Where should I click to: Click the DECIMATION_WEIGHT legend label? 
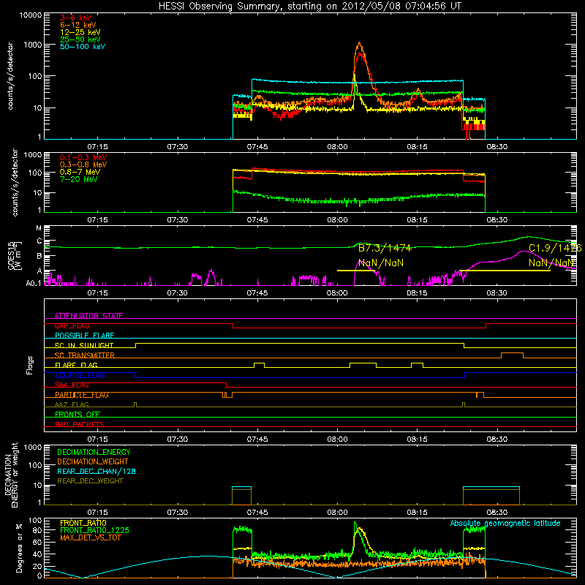tap(93, 461)
